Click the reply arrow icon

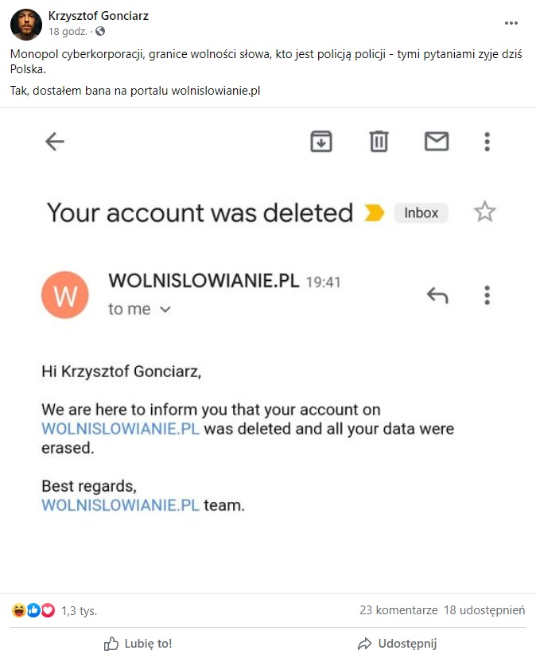pos(437,295)
